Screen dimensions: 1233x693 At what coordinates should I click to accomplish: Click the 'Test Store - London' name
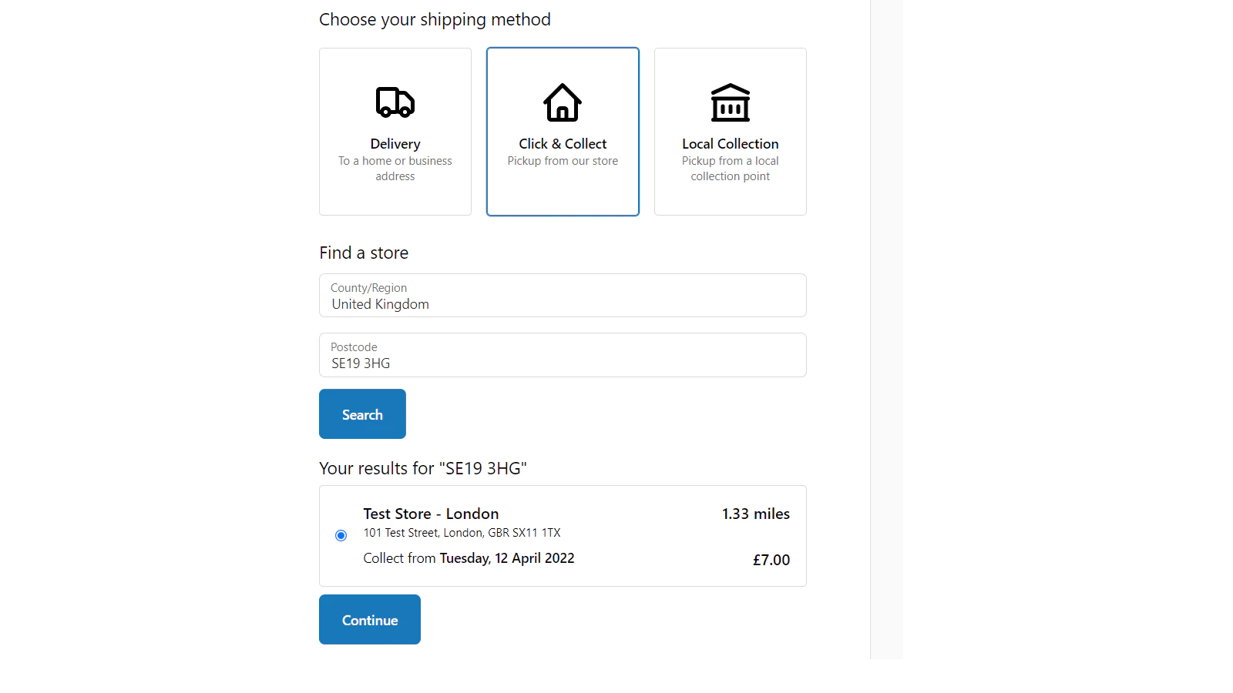coord(431,514)
